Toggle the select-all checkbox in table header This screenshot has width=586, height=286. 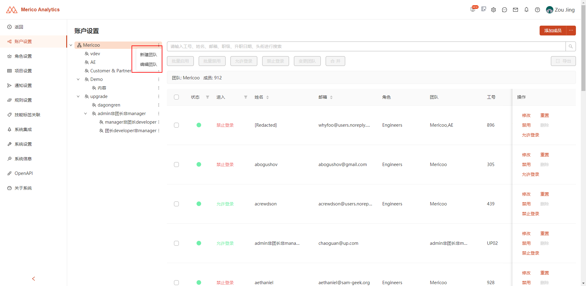176,97
